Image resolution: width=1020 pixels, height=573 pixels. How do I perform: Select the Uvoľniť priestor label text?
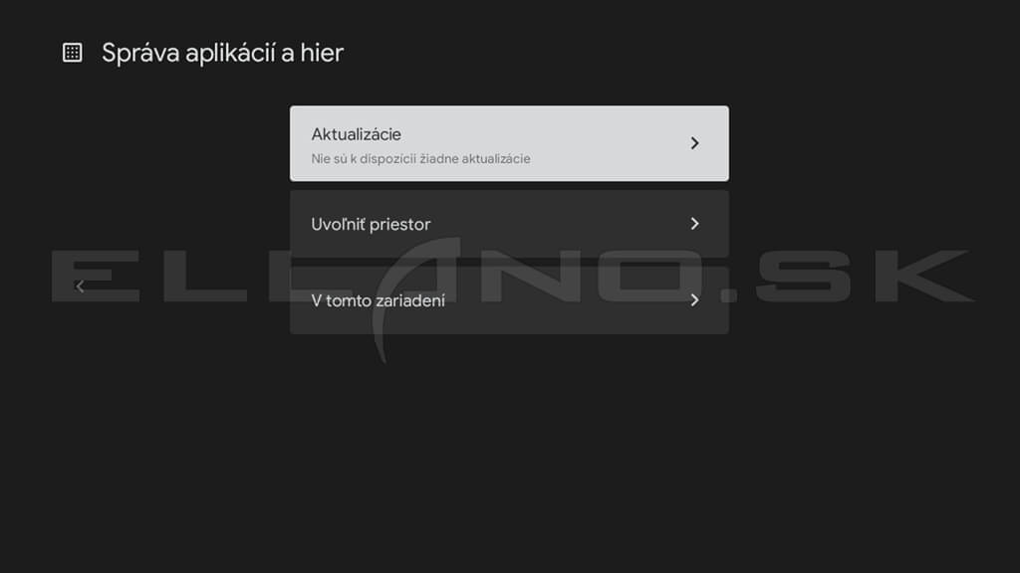tap(371, 224)
